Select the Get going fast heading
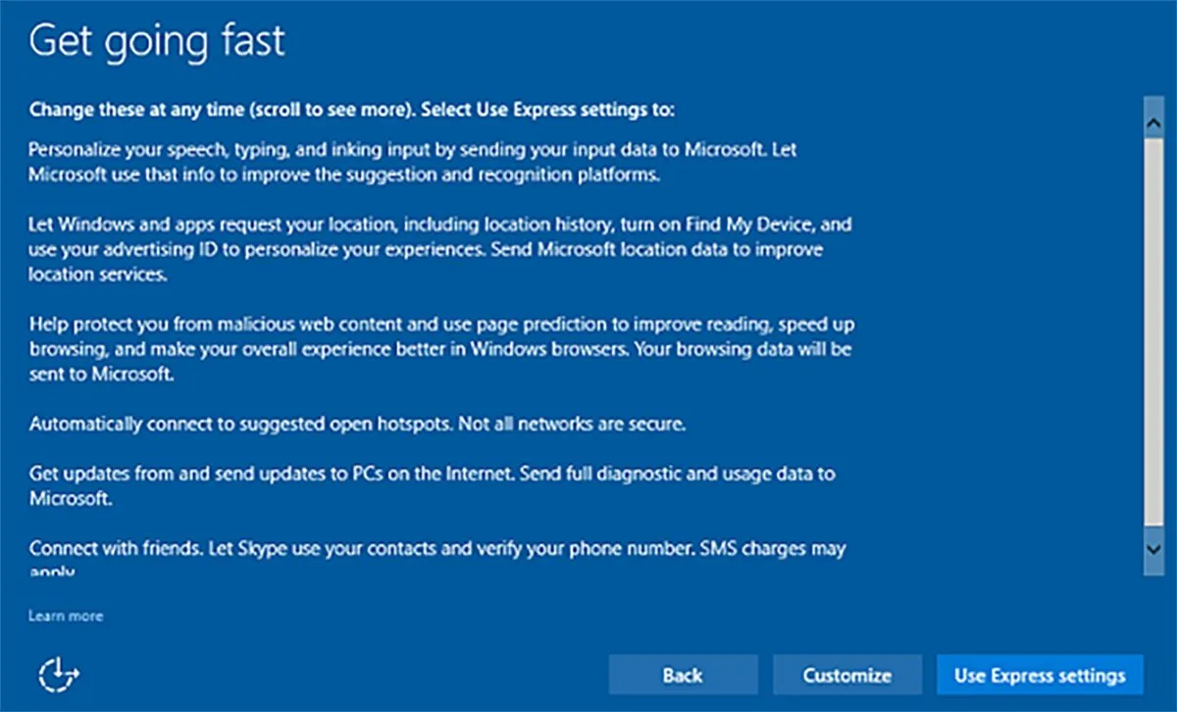Image resolution: width=1177 pixels, height=712 pixels. click(157, 40)
